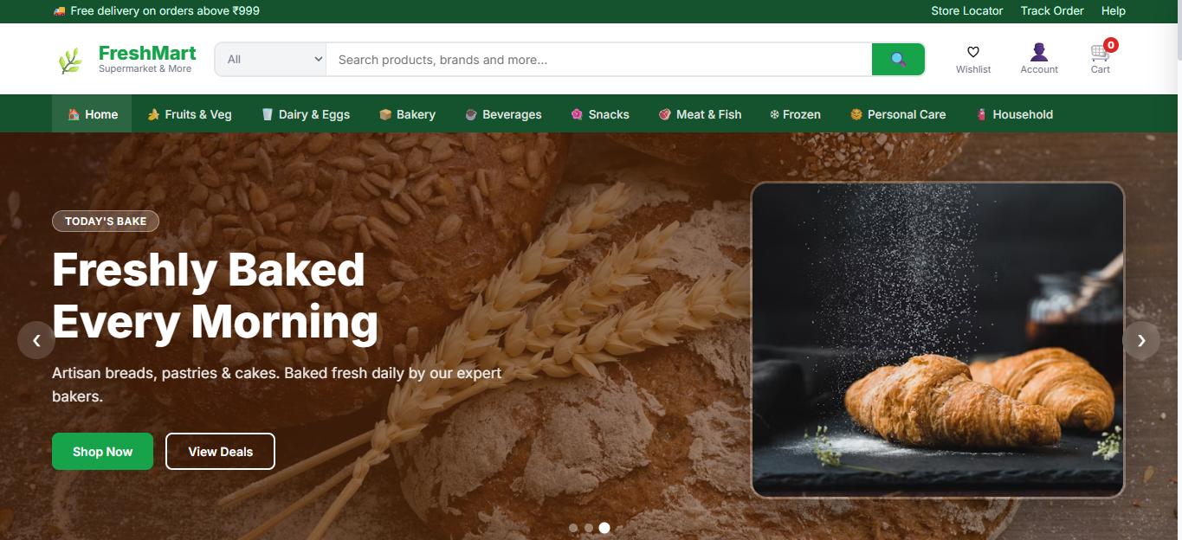Open the Frozen category
This screenshot has height=540, width=1182.
[x=795, y=114]
